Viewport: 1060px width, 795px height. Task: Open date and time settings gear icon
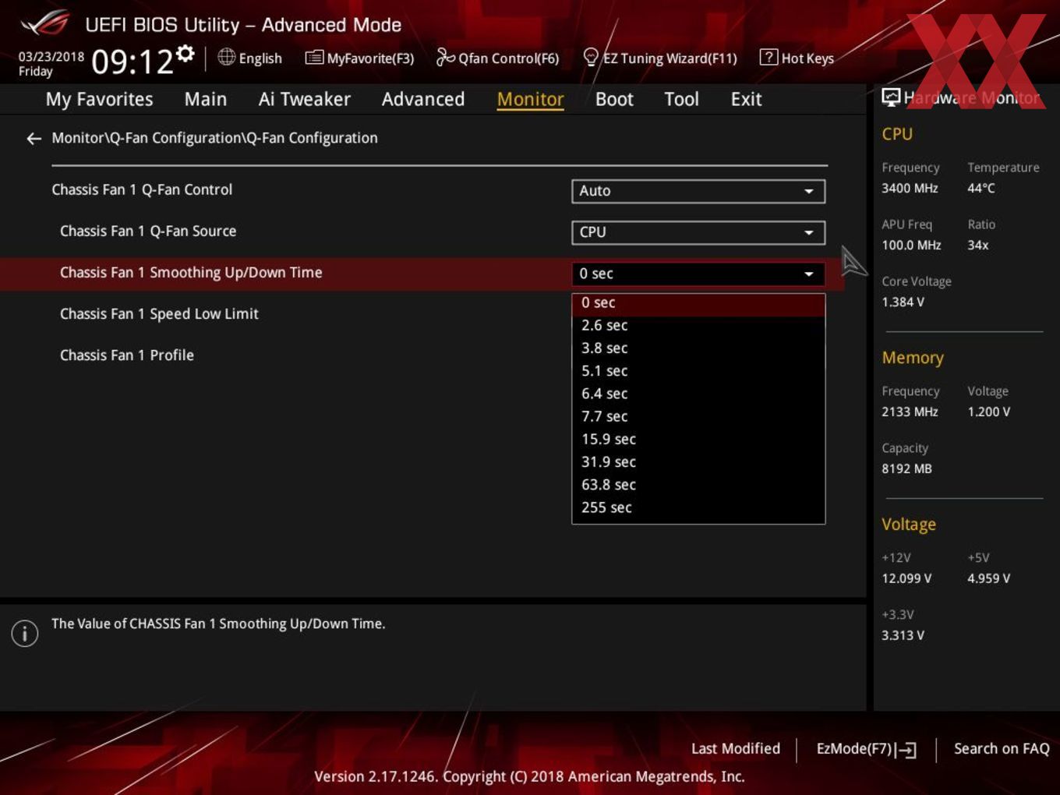(185, 53)
